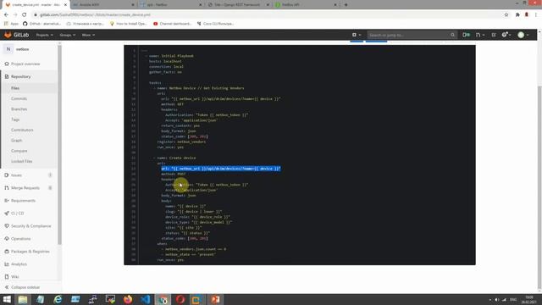Image resolution: width=542 pixels, height=305 pixels.
Task: Bookmark this page with the star icon
Action: 506,15
